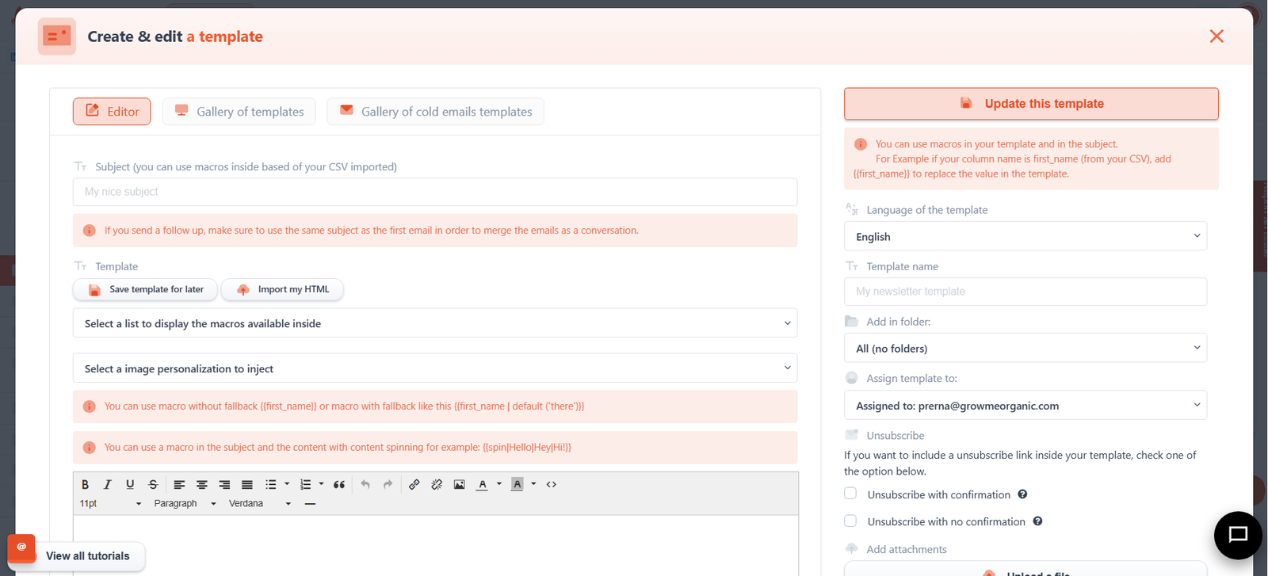1268x576 pixels.
Task: Open the Paragraph format dropdown
Action: pos(185,503)
